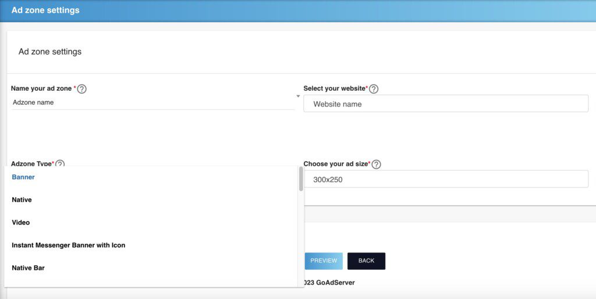Select Instant Messenger Banner with Icon

coord(69,245)
